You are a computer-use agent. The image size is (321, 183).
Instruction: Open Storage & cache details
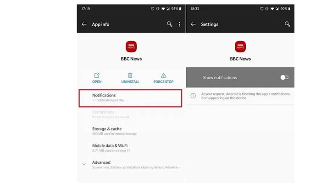[x=131, y=131]
